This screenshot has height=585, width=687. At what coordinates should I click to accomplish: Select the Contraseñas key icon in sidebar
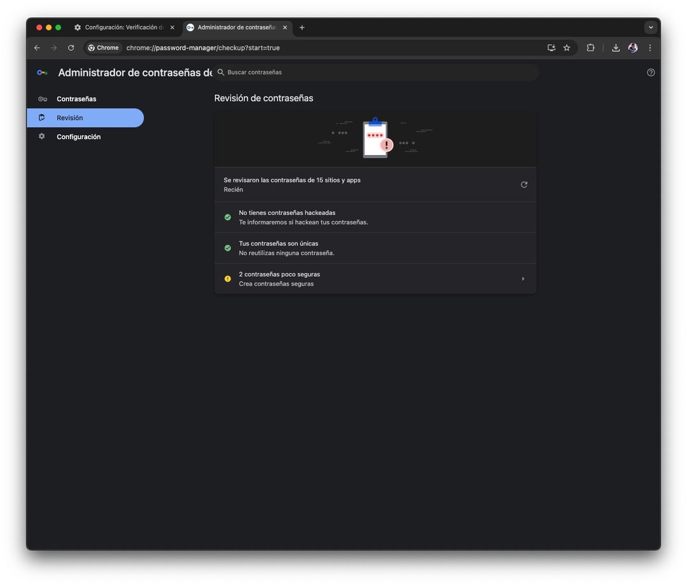click(41, 99)
